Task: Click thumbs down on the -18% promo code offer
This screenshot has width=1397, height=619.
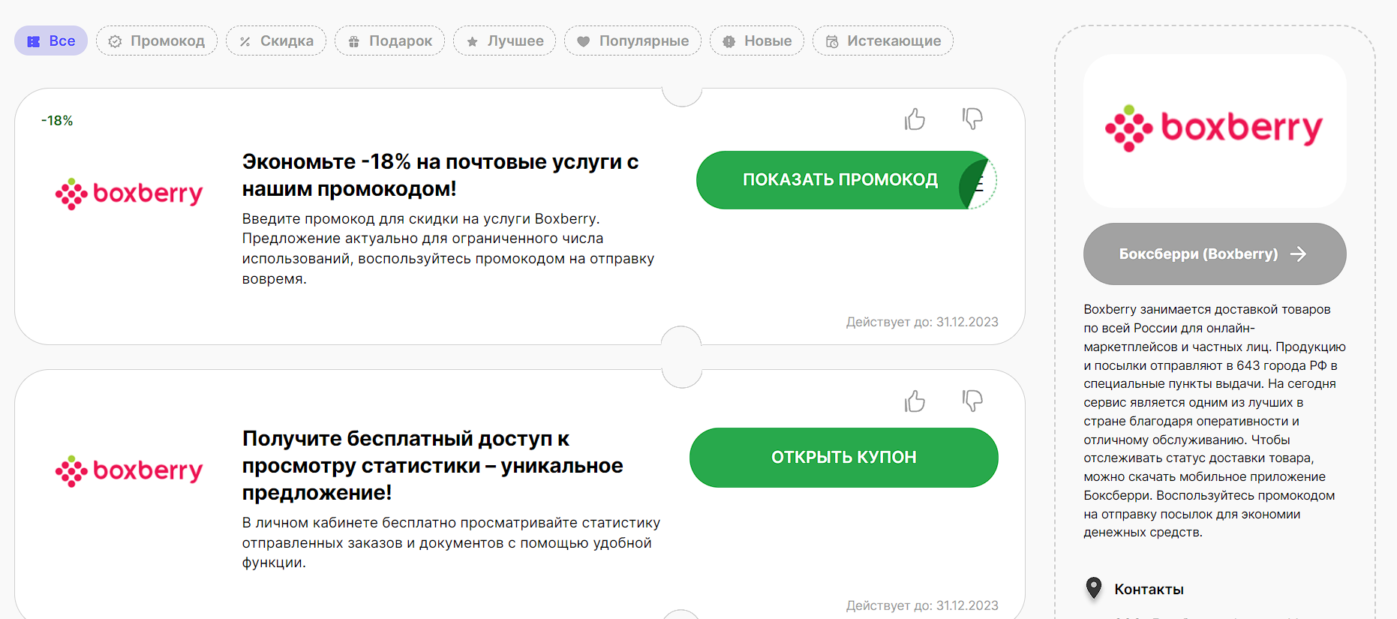Action: [x=972, y=119]
